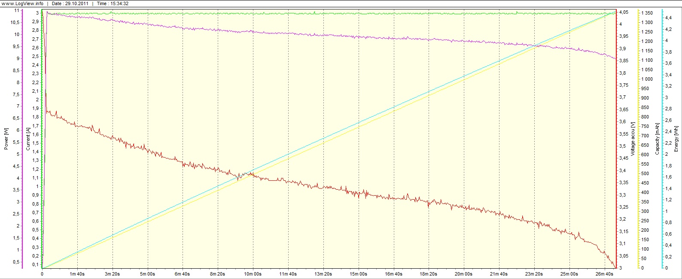The height and width of the screenshot is (279, 682).
Task: Select the Energy [Wh] axis label
Action: pyautogui.click(x=676, y=139)
